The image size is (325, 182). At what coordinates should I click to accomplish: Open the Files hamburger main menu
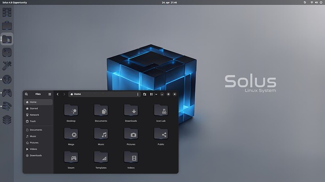point(50,94)
